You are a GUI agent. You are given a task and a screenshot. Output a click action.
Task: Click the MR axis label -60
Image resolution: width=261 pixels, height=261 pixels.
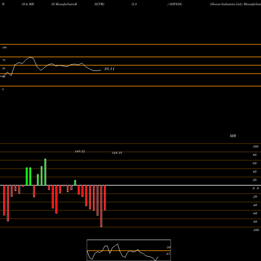[255, 213]
